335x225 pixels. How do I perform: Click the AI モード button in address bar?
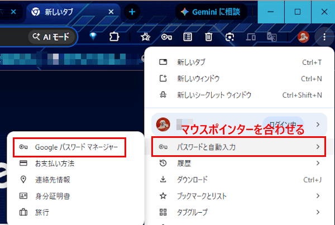51,37
